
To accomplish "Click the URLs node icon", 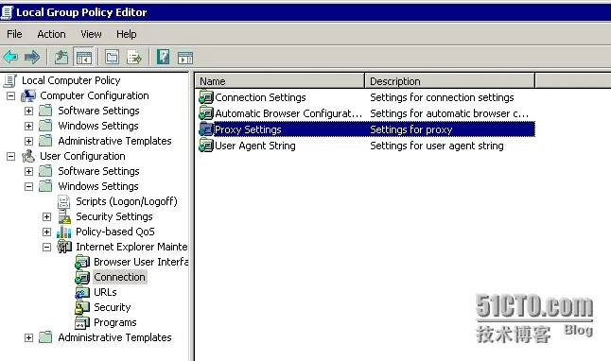I will (82, 292).
